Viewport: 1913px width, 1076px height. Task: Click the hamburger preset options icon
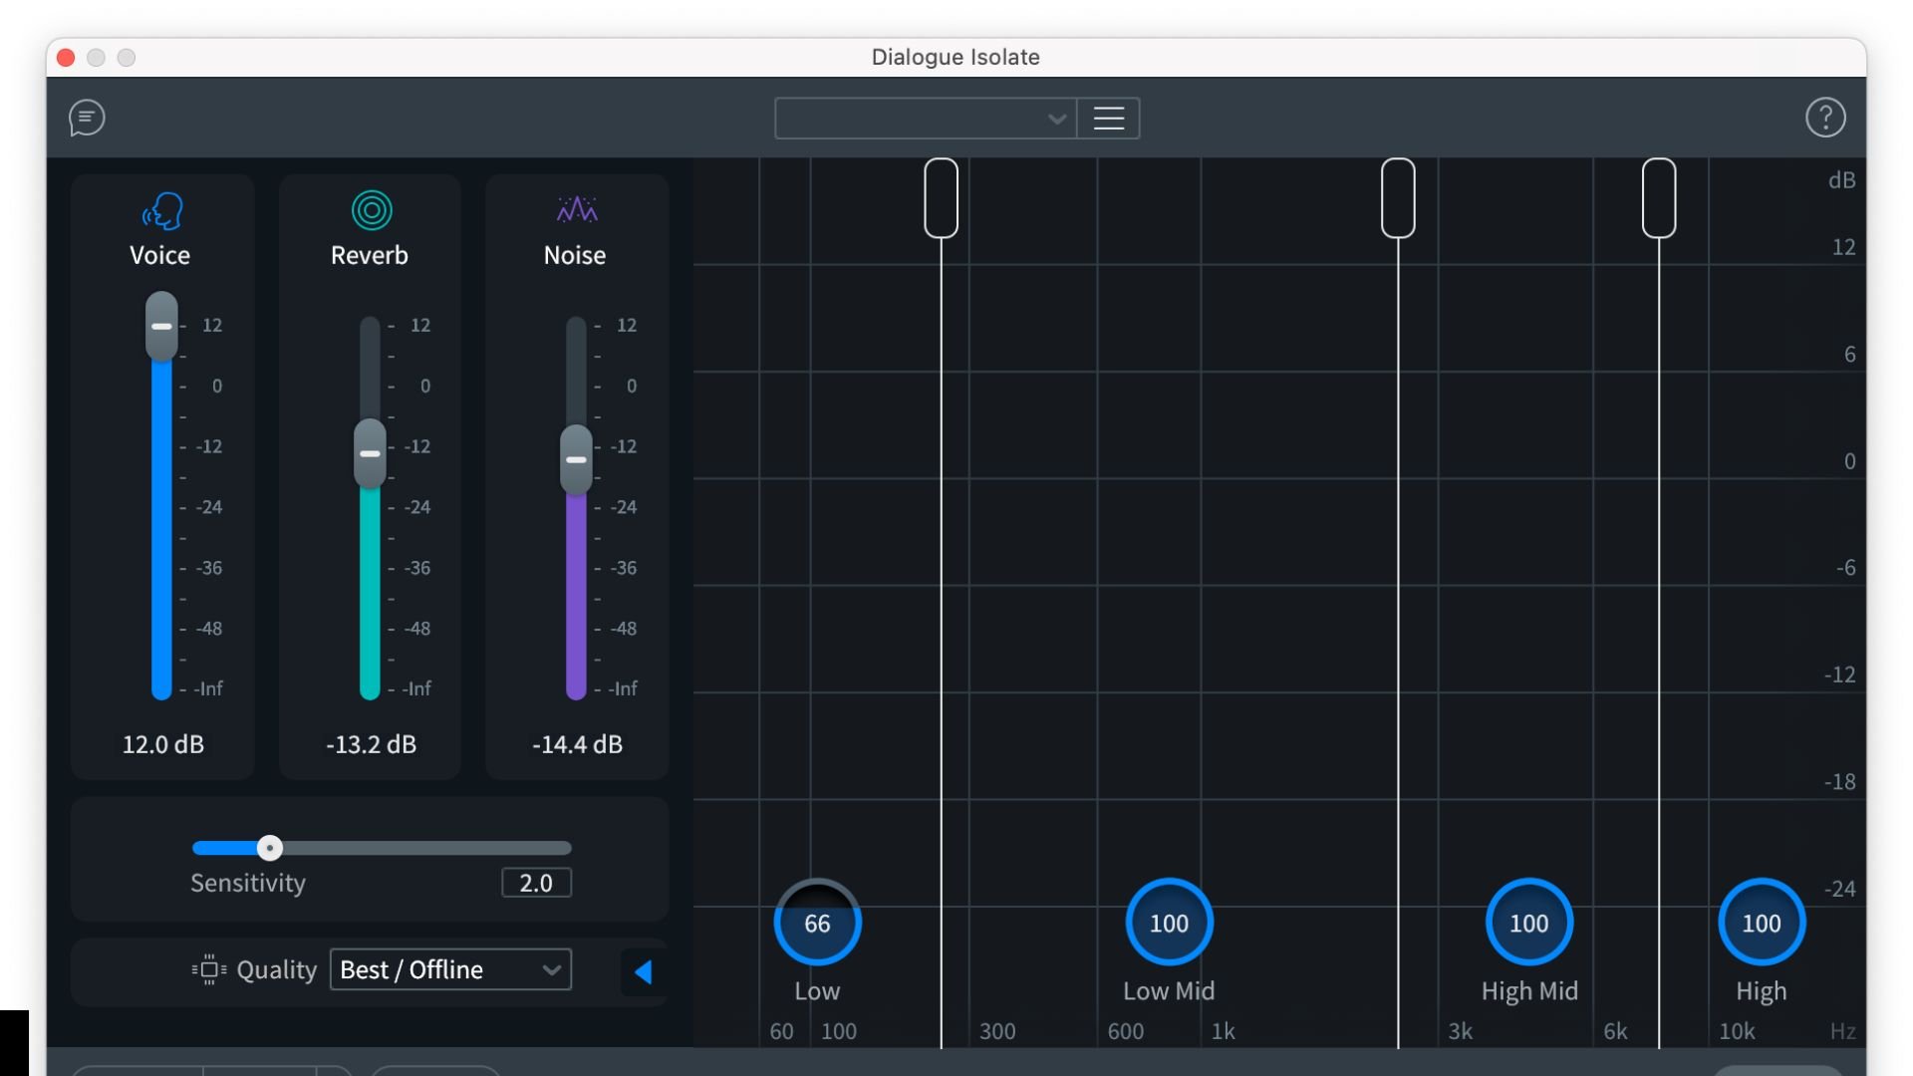1108,118
